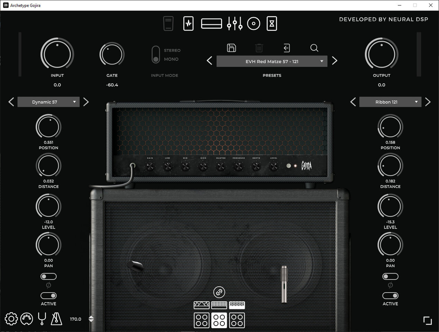Click the greyed-out first section icon
This screenshot has width=439, height=332.
(x=168, y=24)
